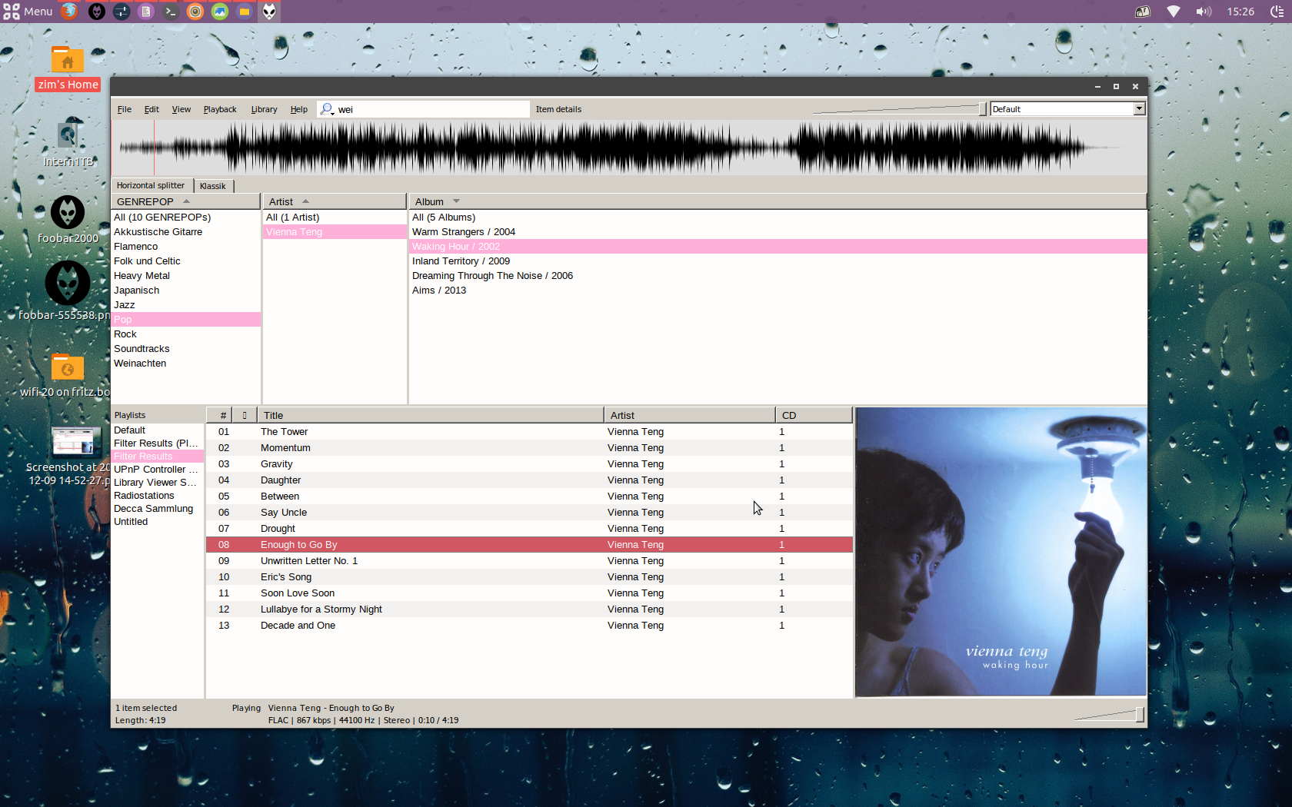Select the zim's Home desktop folder
1292x807 pixels.
pyautogui.click(x=68, y=68)
